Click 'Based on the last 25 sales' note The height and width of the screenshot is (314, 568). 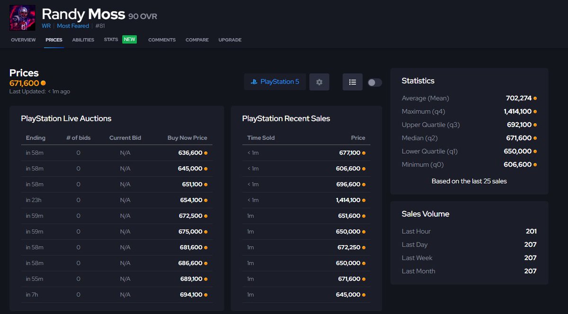(x=469, y=181)
